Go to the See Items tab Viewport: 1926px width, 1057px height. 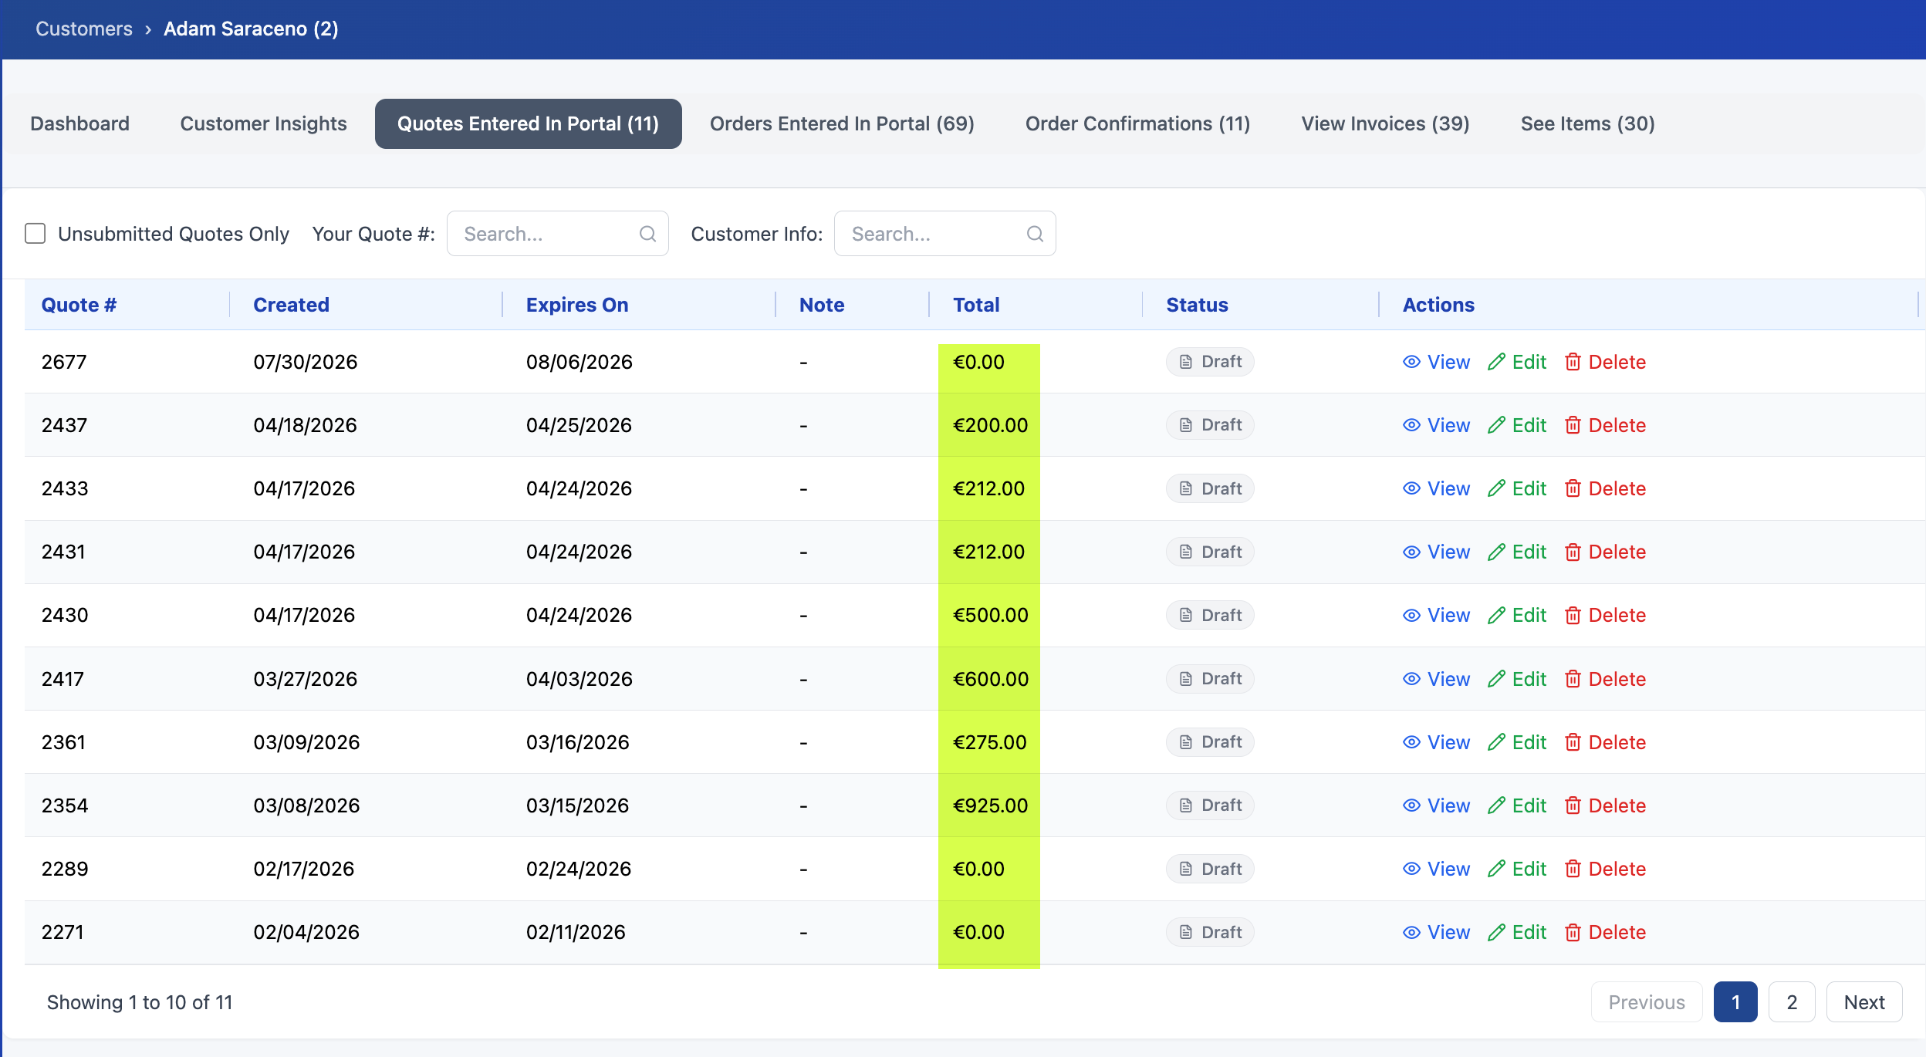pos(1587,123)
